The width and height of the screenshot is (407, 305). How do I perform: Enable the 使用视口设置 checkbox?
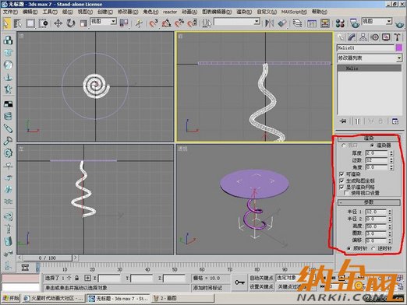(x=346, y=193)
